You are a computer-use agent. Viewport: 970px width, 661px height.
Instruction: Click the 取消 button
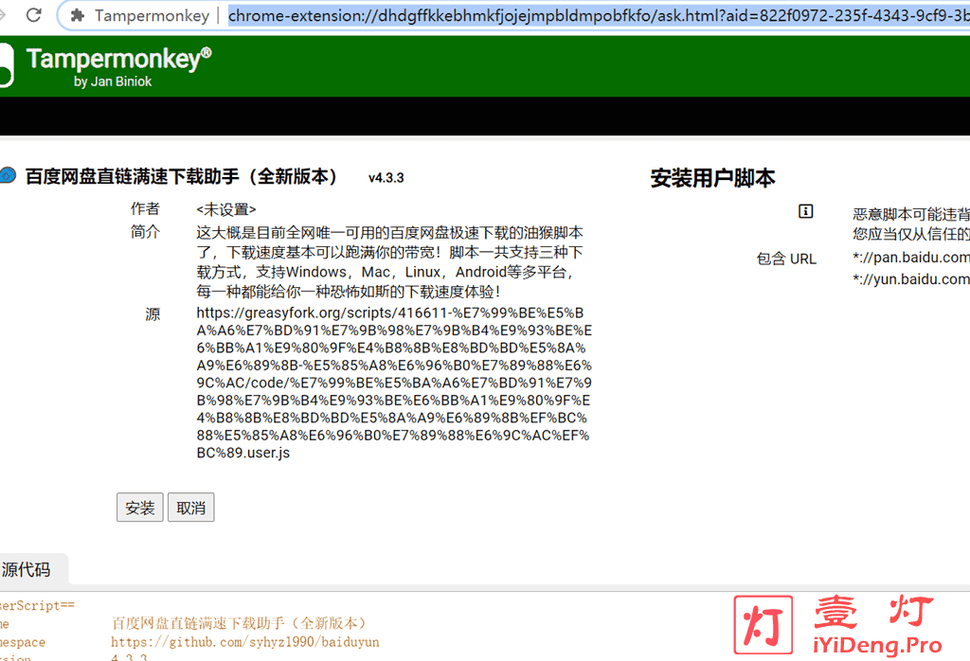click(191, 508)
